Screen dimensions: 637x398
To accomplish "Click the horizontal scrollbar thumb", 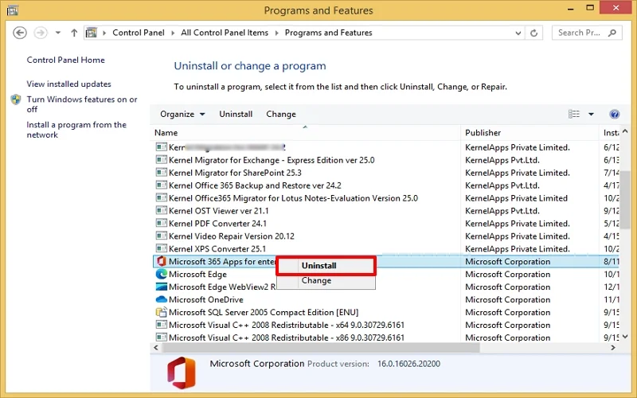I will click(x=321, y=348).
